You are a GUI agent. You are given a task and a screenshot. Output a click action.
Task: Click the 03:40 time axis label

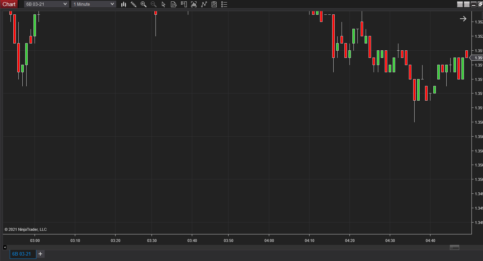pos(192,241)
